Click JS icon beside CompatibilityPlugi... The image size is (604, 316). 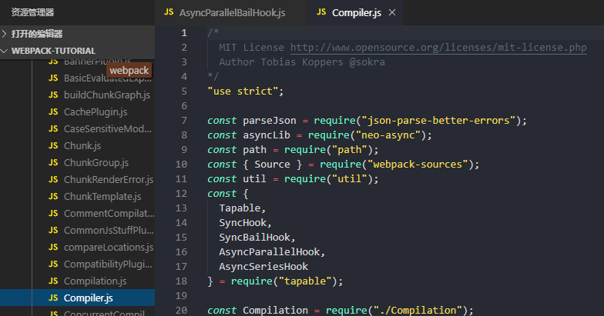pyautogui.click(x=53, y=264)
